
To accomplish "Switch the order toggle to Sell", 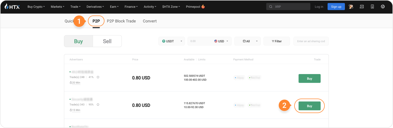I will coord(107,41).
